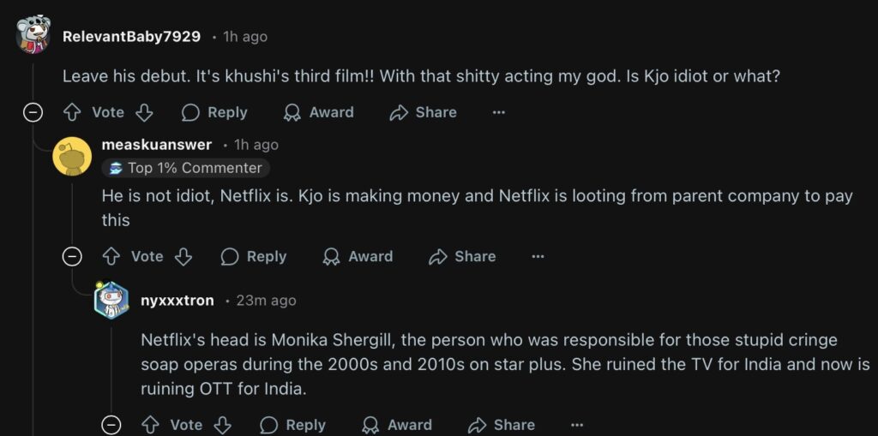Downvote measkuanswer's comment
The image size is (878, 436).
(x=183, y=256)
